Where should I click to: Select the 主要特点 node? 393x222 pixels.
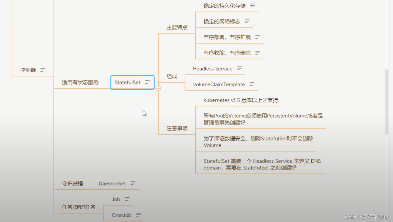(177, 27)
